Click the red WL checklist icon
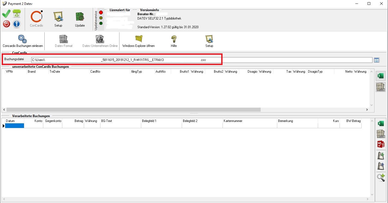The height and width of the screenshot is (203, 388). 381,144
